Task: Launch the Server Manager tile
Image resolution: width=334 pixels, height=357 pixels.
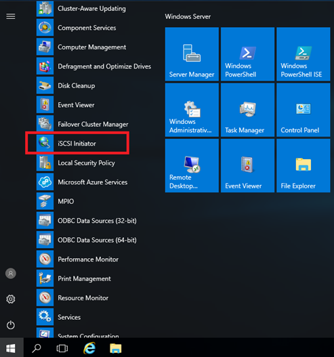Action: (192, 54)
